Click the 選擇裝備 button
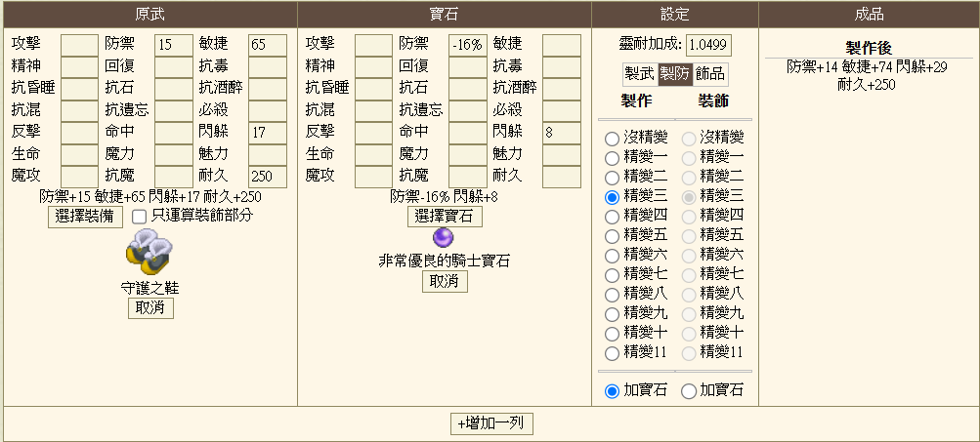This screenshot has height=442, width=980. tap(86, 218)
